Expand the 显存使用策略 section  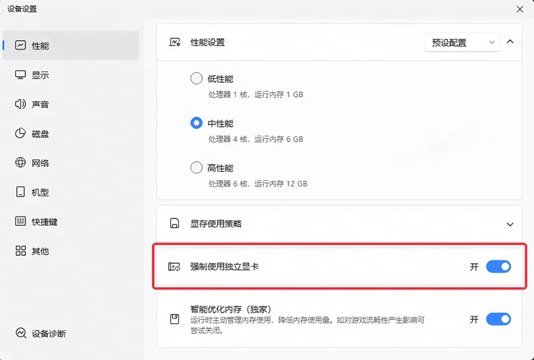click(511, 224)
